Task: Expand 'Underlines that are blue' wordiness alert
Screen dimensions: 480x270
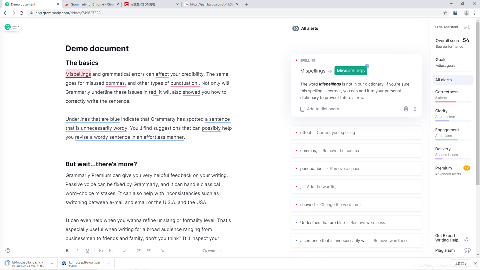Action: [x=356, y=222]
